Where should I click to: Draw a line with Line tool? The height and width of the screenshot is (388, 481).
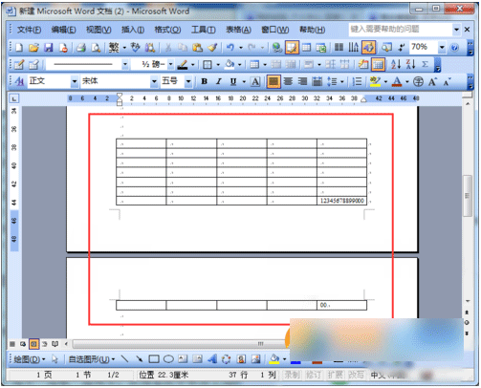(125, 359)
